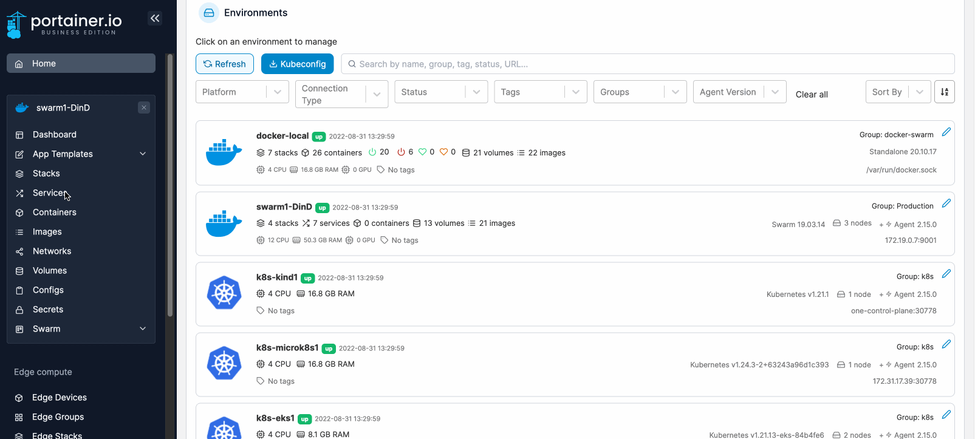The image size is (975, 439).
Task: Click the Refresh button
Action: pyautogui.click(x=225, y=64)
